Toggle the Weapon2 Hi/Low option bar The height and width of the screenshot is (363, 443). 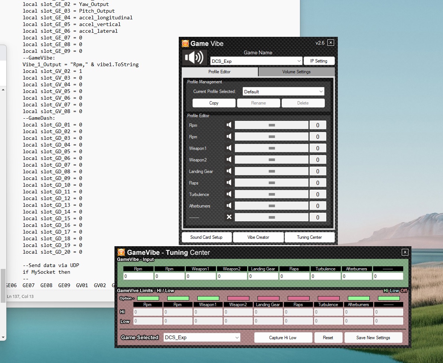(x=238, y=298)
